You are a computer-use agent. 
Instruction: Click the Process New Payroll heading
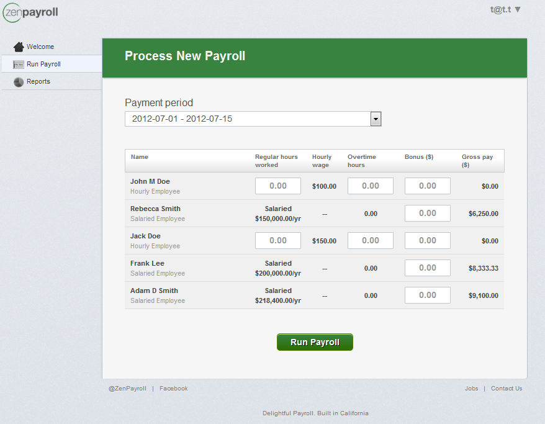point(185,56)
